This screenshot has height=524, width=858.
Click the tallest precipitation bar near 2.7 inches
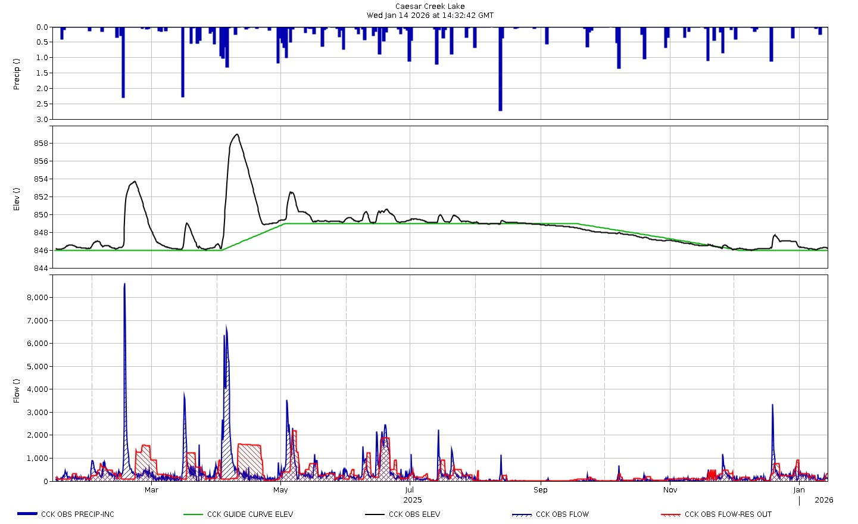[499, 68]
